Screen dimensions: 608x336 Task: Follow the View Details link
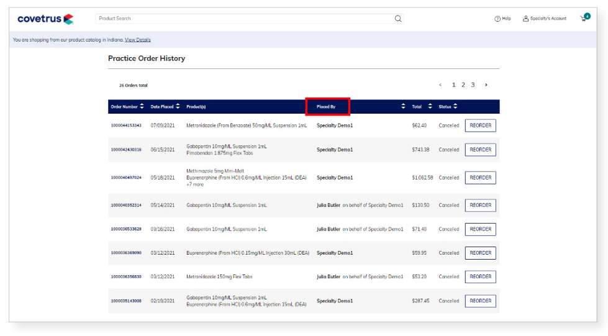pyautogui.click(x=138, y=40)
